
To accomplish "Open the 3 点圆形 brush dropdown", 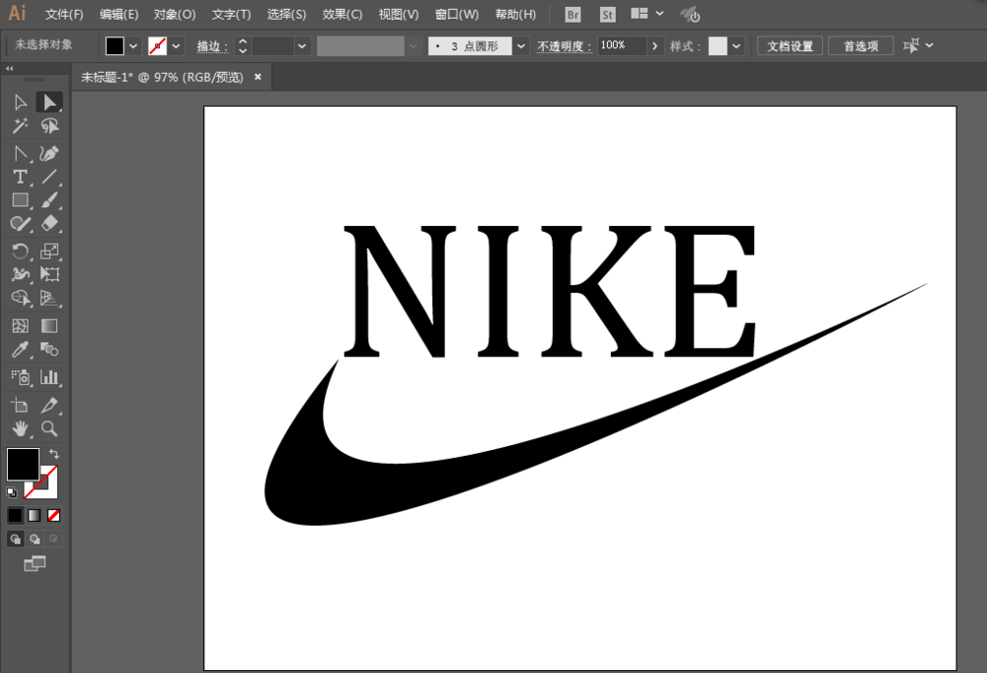I will point(520,46).
